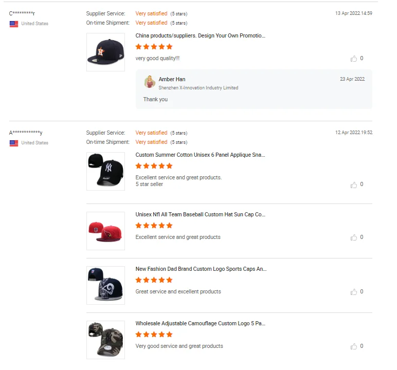The height and width of the screenshot is (370, 397).
Task: Open the camouflage cap thumbnail
Action: [x=105, y=340]
